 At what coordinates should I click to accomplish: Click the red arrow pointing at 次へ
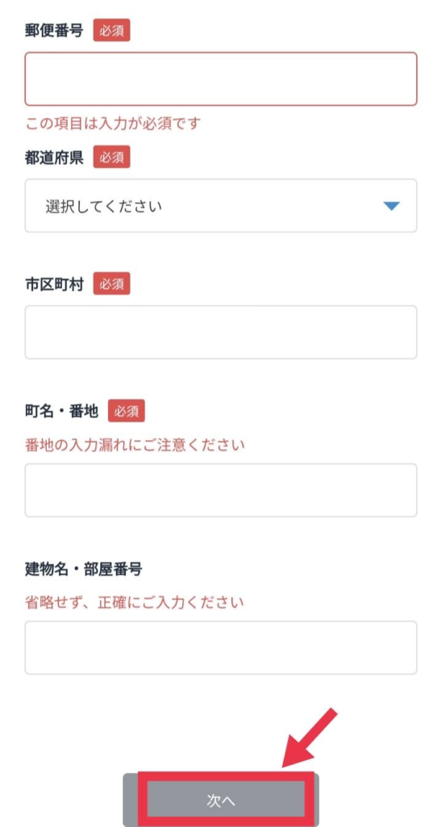tap(310, 738)
